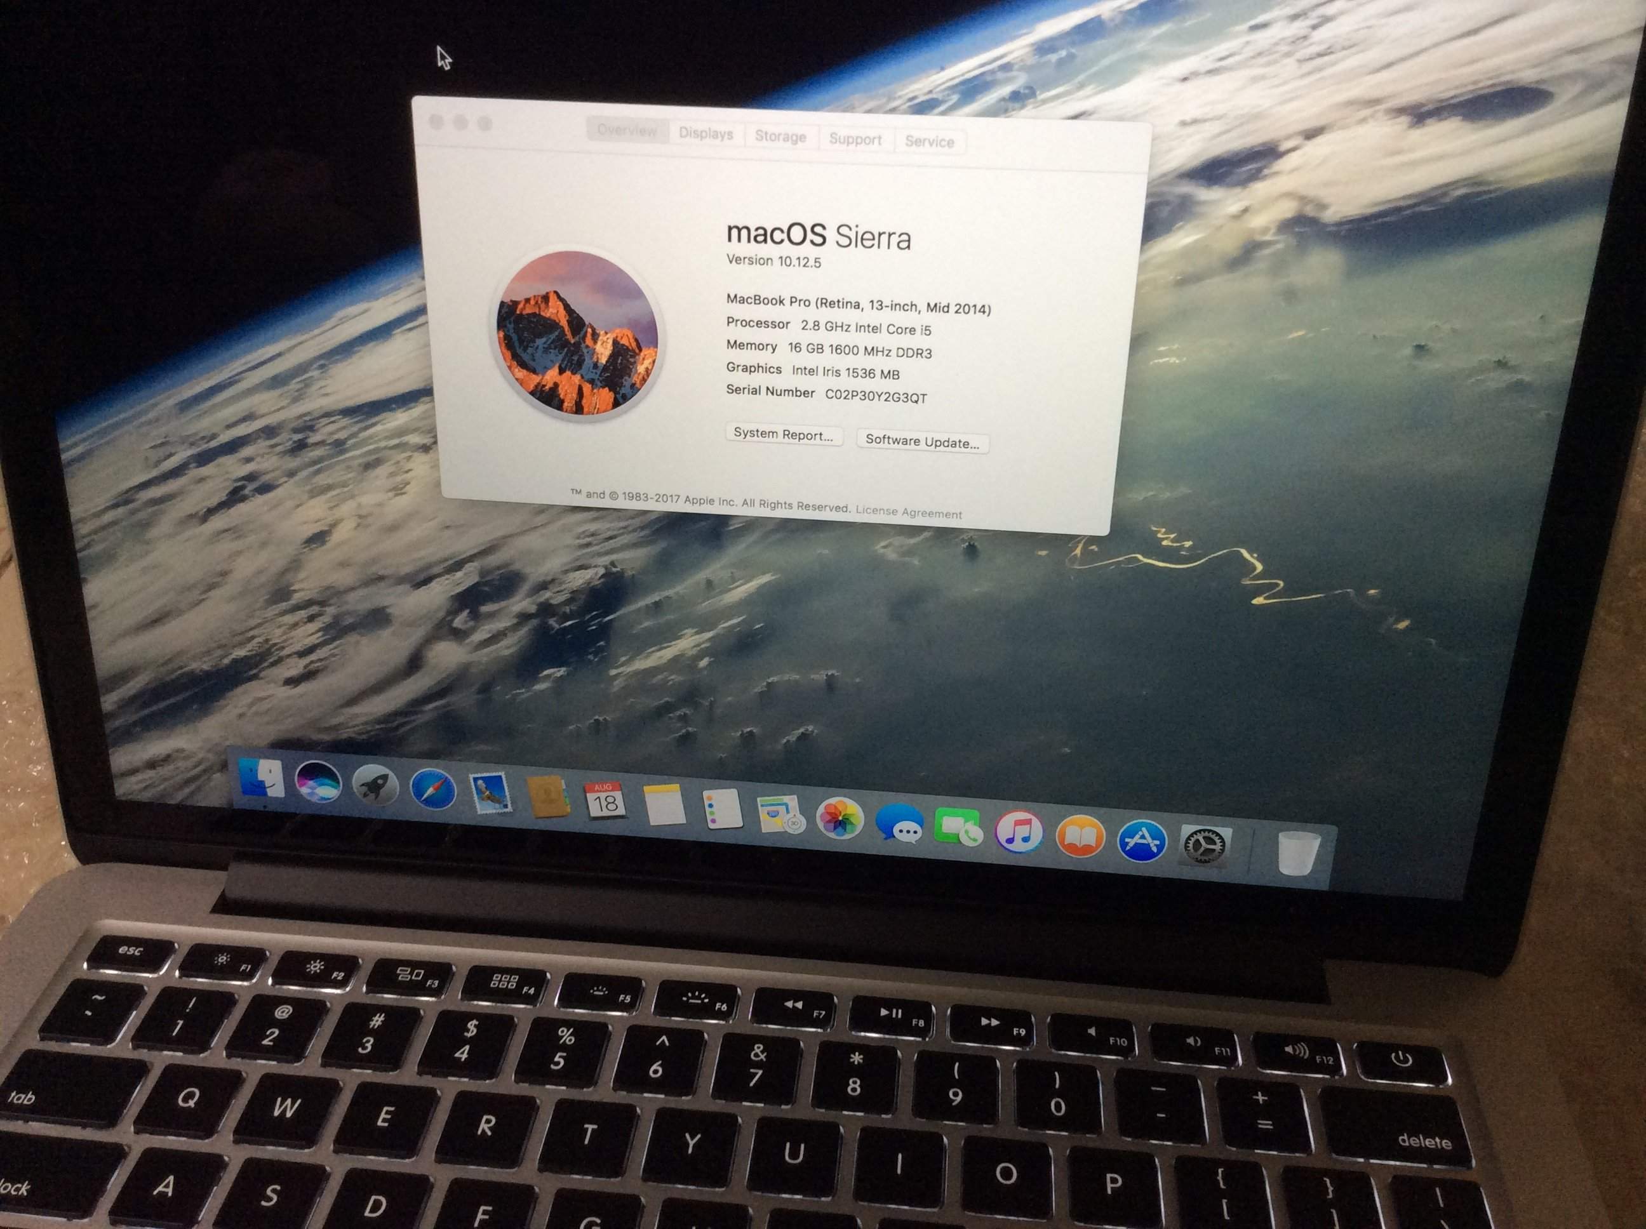Click the System Report... button
This screenshot has height=1229, width=1646.
pos(784,434)
